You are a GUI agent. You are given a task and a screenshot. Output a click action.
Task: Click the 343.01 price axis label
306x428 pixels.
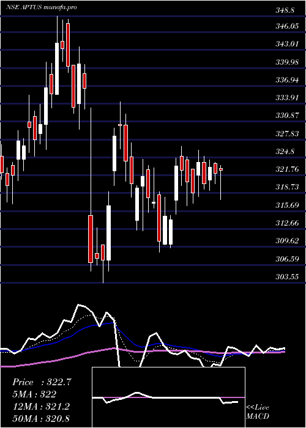pos(287,44)
